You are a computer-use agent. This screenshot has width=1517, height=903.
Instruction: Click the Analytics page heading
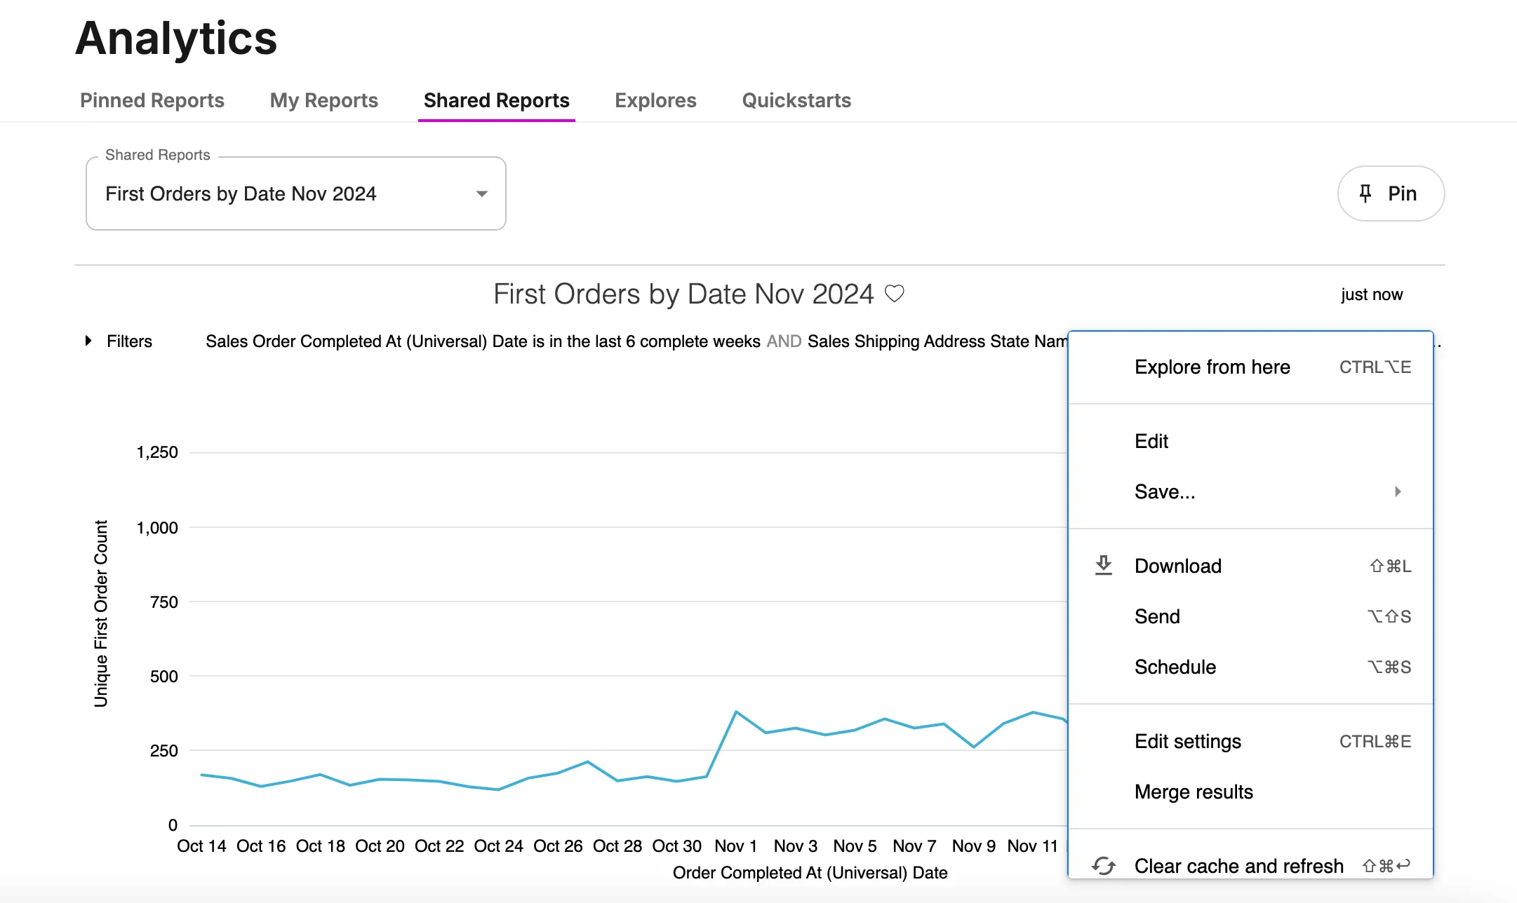coord(176,38)
